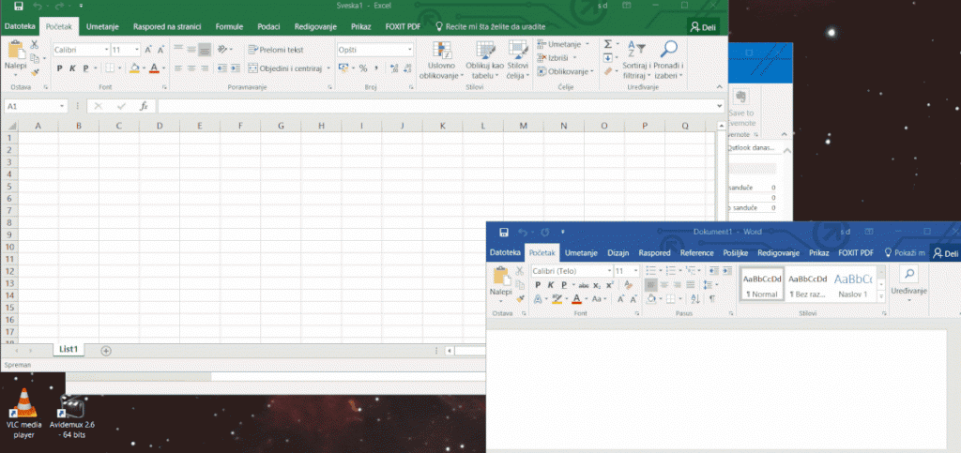Open Word bullet list button
This screenshot has height=453, width=961.
coord(650,270)
